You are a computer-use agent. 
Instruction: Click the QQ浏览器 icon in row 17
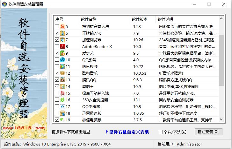(x=62, y=106)
